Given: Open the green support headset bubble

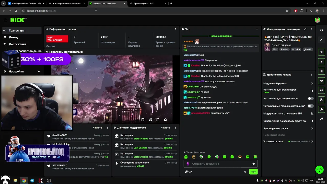Looking at the screenshot, I should click(x=319, y=169).
